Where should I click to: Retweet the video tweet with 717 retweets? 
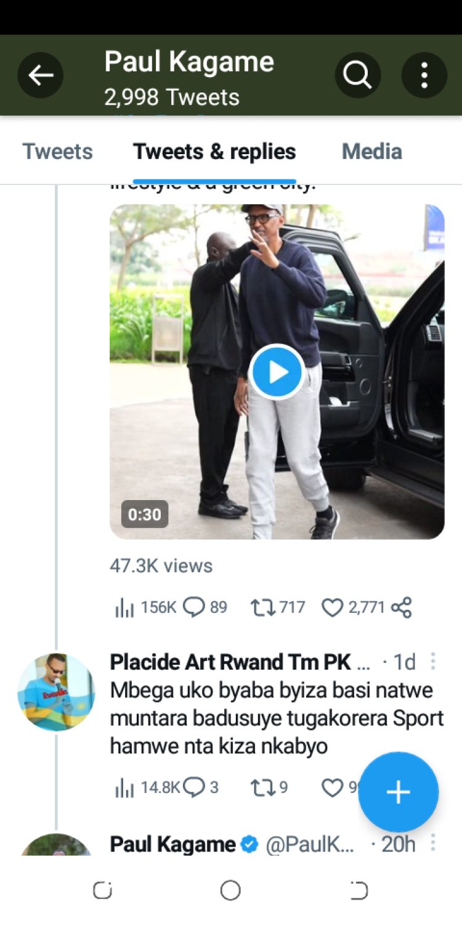pos(262,608)
